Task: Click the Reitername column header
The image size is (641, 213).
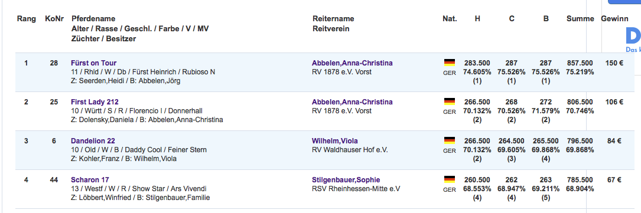Action: 333,19
